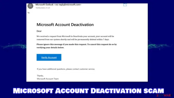174x98 pixels.
Task: Click the Microsoft Account Team signature
Action: tap(48, 79)
